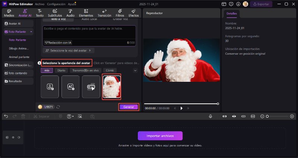298x158 pixels.
Task: Select the mío avatar category tab
Action: coord(47,70)
